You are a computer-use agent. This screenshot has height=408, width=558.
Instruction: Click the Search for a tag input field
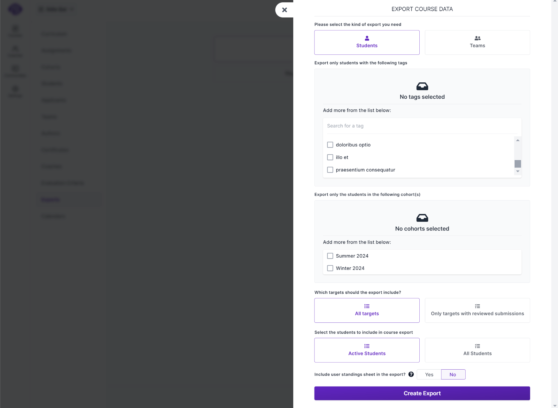[422, 126]
